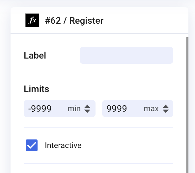Uncheck the Interactive checkbox
Viewport: 195px width, 173px height.
point(32,145)
